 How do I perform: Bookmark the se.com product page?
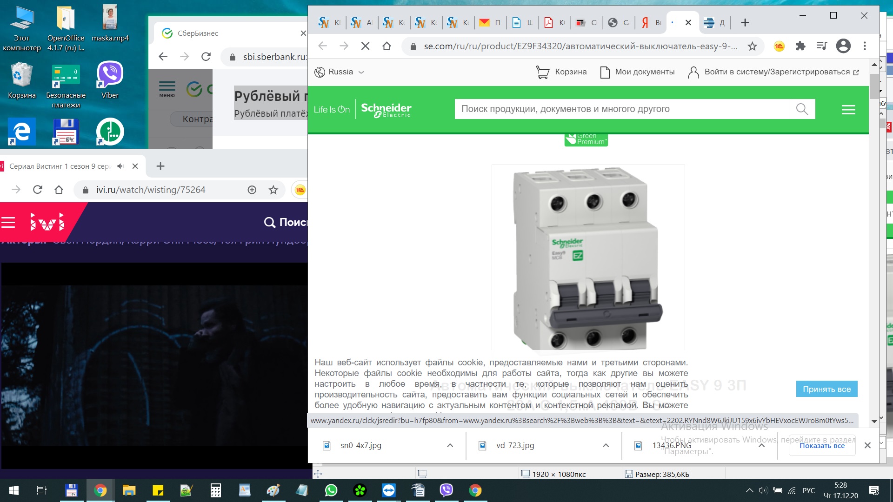point(752,46)
